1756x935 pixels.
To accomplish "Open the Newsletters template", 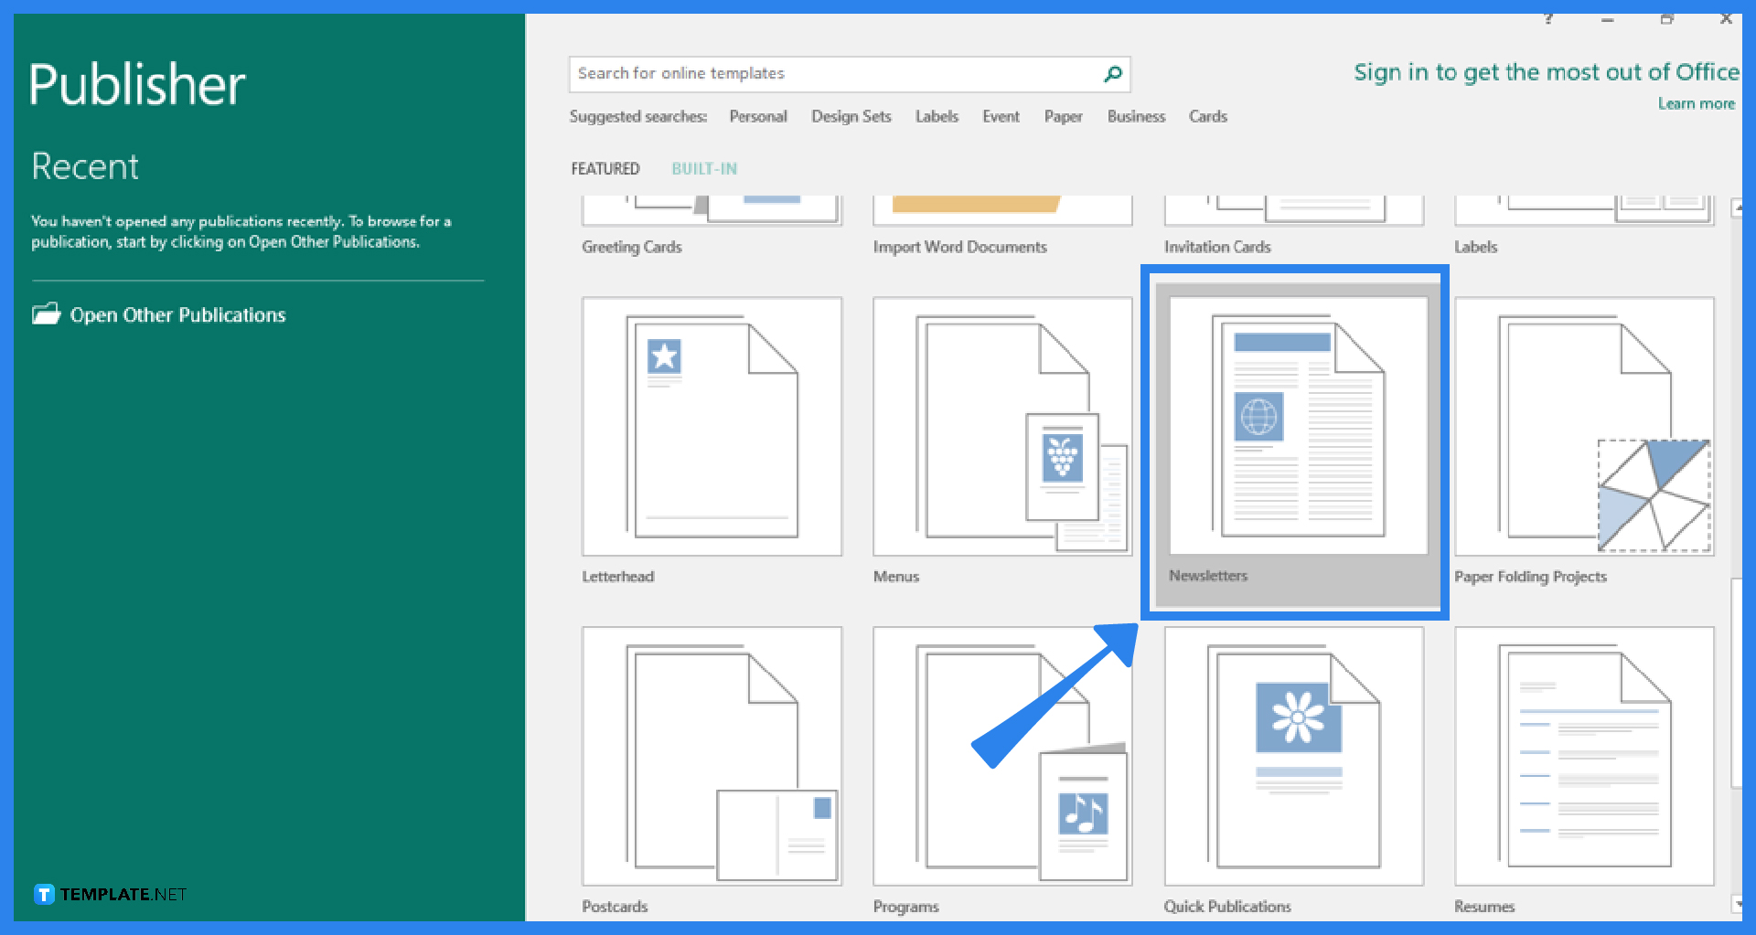I will tap(1294, 439).
